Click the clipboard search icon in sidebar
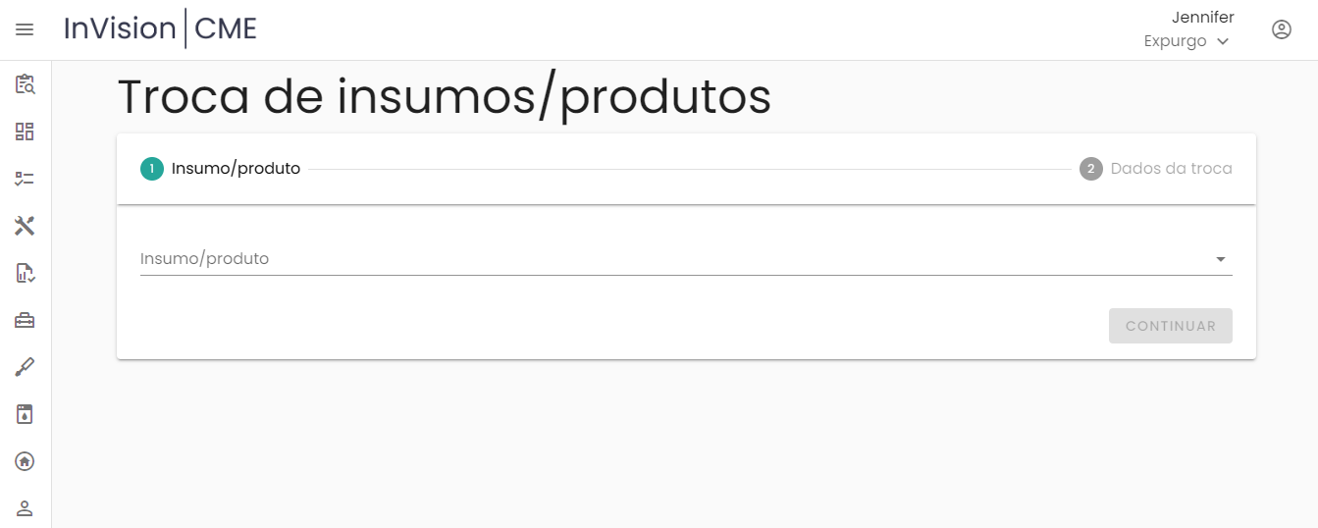The width and height of the screenshot is (1318, 528). pos(25,84)
